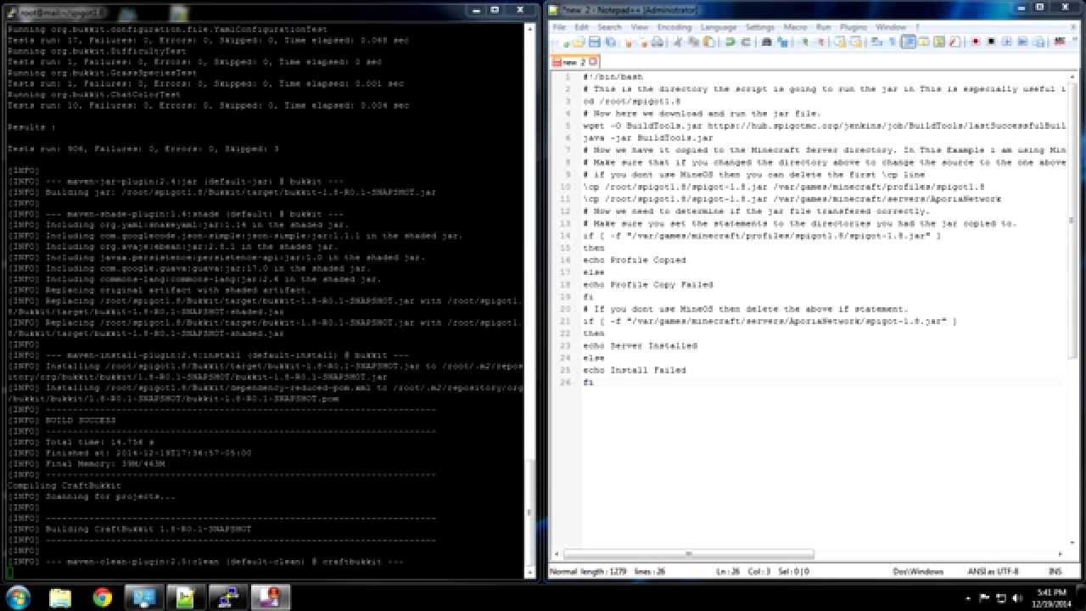Click the Zoom Out toolbar icon

pyautogui.click(x=820, y=42)
